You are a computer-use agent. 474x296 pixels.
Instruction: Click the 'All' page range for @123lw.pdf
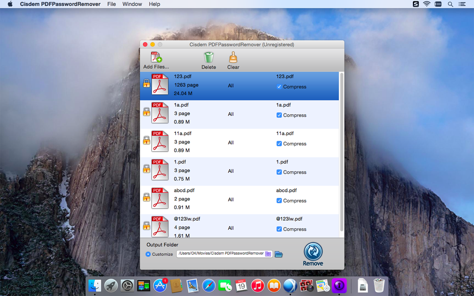(x=231, y=228)
